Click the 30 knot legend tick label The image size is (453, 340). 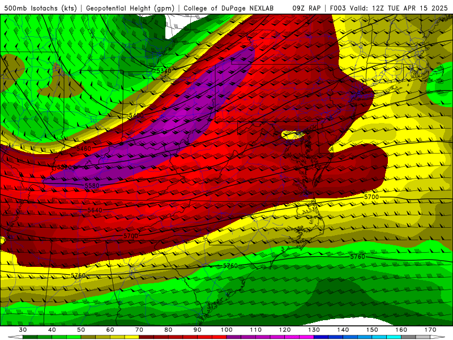(x=23, y=330)
